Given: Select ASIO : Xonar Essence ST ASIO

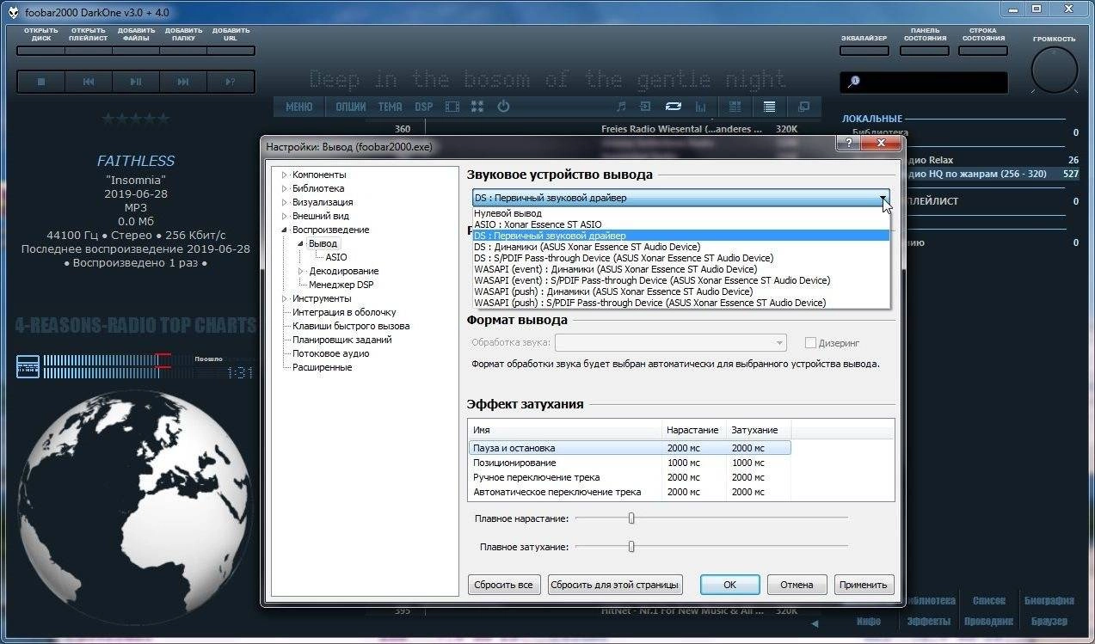Looking at the screenshot, I should click(x=680, y=224).
